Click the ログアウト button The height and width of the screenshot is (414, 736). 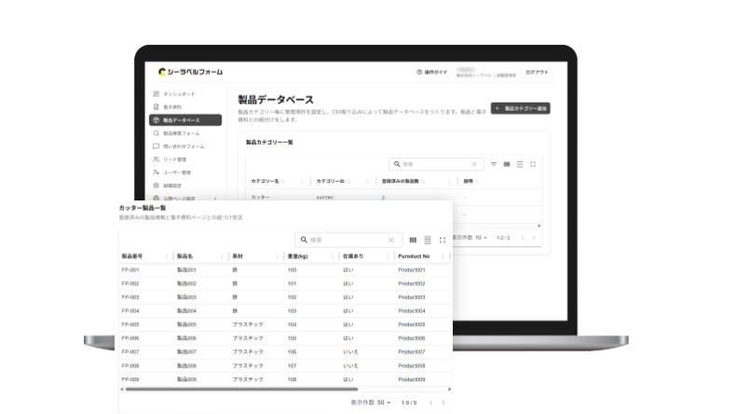537,73
